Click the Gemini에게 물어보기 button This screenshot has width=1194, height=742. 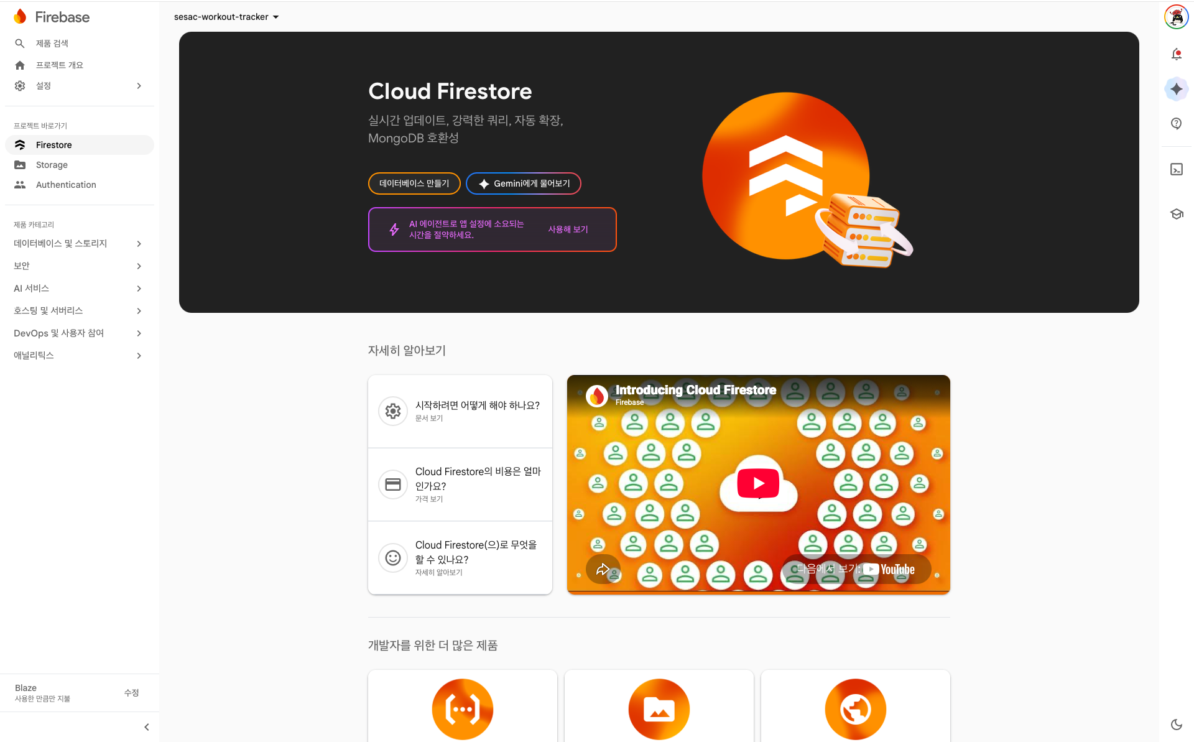pyautogui.click(x=524, y=183)
